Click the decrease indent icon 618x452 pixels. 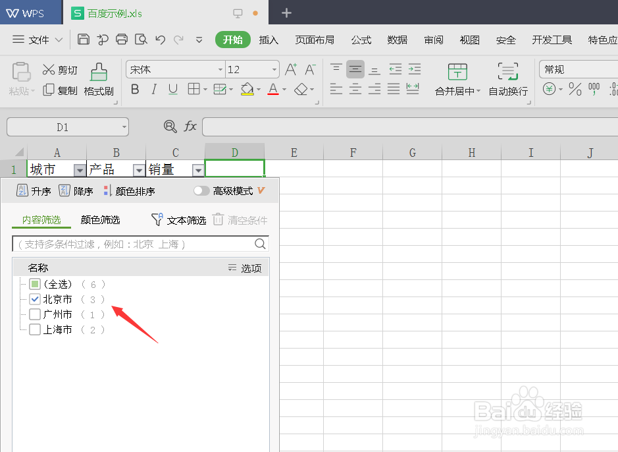coord(395,69)
